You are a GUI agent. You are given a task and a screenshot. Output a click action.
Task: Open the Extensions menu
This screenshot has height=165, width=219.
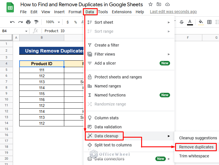(122, 12)
